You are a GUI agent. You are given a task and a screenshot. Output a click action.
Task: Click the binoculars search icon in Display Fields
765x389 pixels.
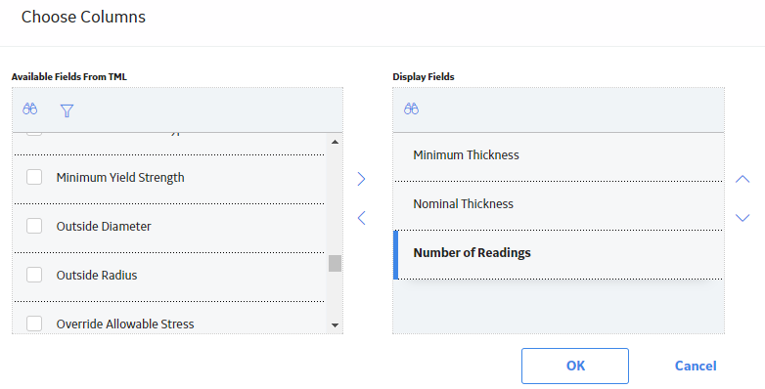pyautogui.click(x=411, y=108)
